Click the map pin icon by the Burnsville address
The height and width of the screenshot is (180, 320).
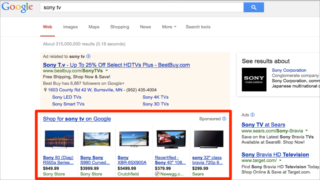pos(45,90)
